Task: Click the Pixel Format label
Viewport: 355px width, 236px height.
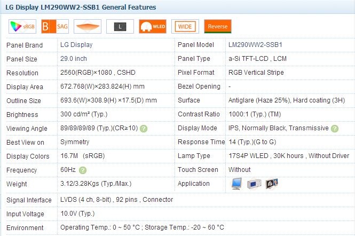Action: click(196, 73)
